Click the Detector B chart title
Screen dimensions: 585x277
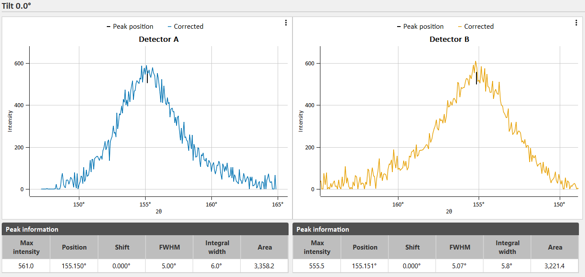pyautogui.click(x=449, y=39)
